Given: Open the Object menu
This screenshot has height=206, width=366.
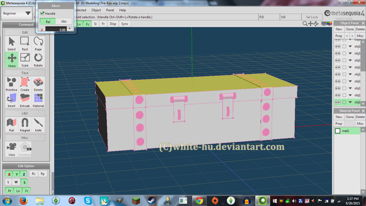Looking at the screenshot, I should (x=96, y=10).
